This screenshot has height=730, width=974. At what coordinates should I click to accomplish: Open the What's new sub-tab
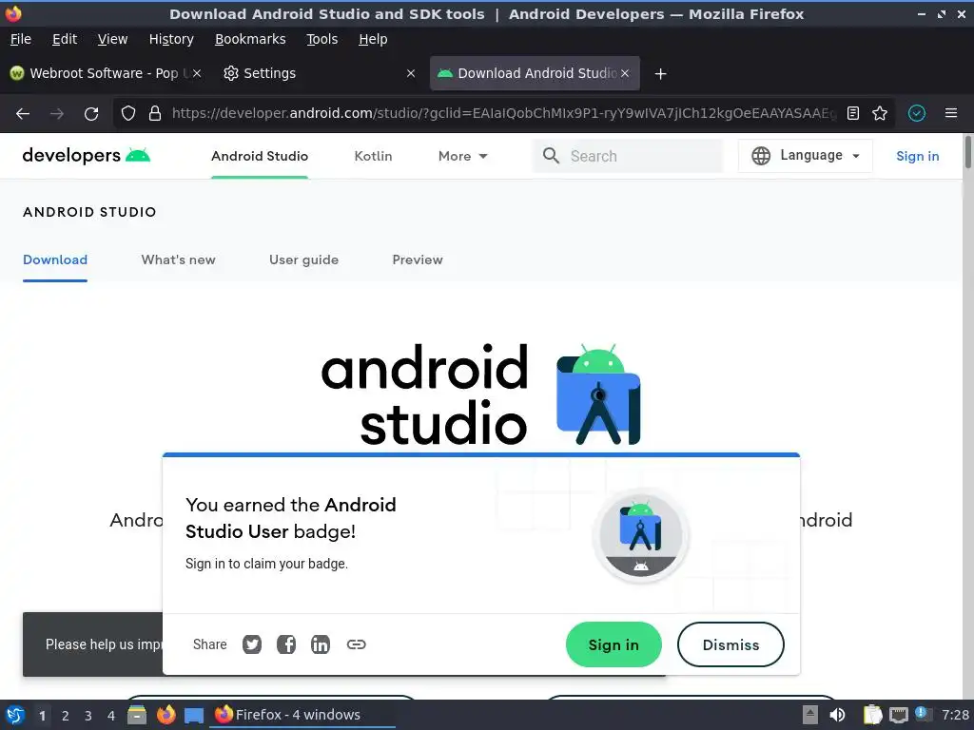coord(178,260)
